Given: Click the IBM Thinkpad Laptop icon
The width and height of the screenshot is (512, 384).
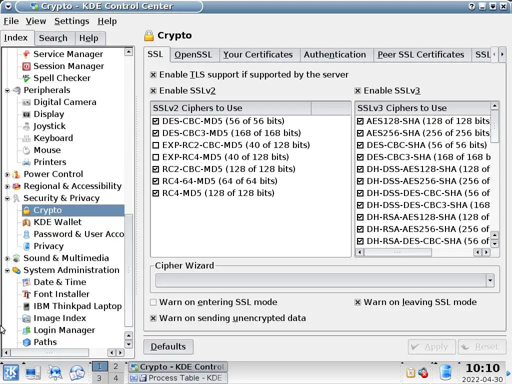Looking at the screenshot, I should click(x=26, y=306).
